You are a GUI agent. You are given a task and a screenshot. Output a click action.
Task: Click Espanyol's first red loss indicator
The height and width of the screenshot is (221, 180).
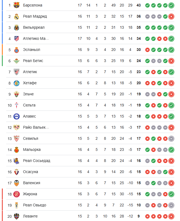point(147,50)
